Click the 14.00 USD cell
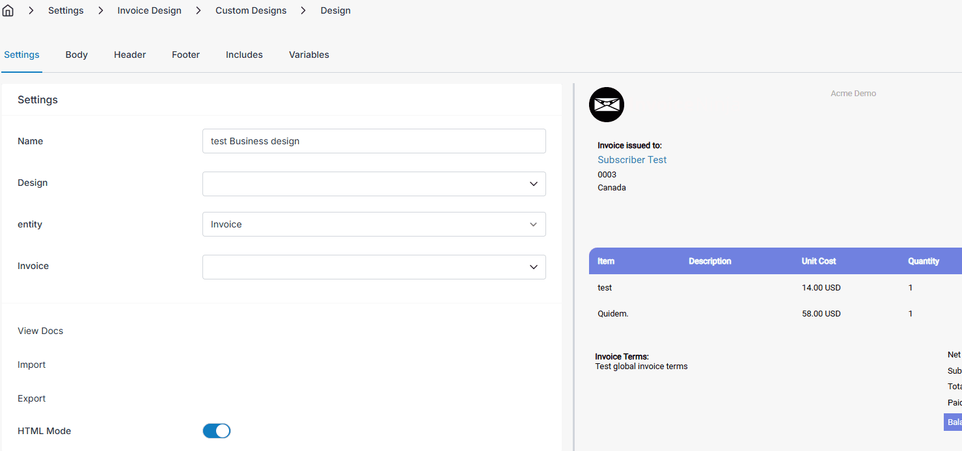The image size is (962, 451). pyautogui.click(x=821, y=287)
